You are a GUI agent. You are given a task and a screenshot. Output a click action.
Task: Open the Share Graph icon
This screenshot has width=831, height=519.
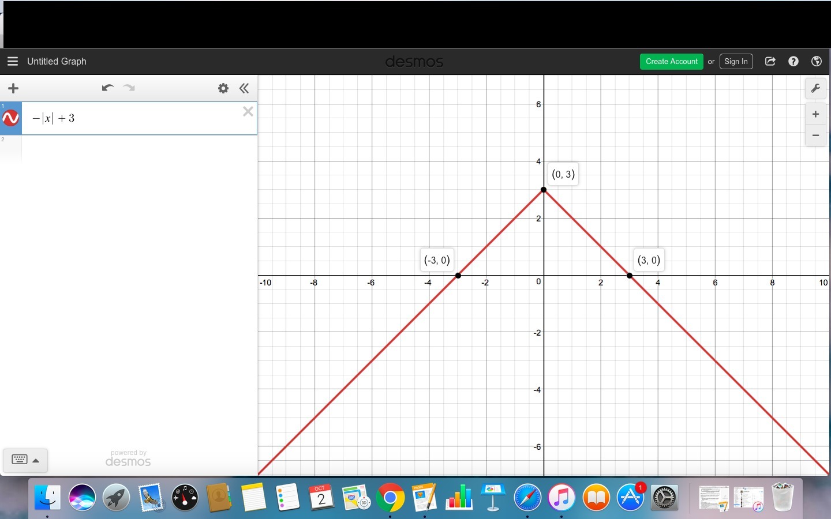click(770, 61)
